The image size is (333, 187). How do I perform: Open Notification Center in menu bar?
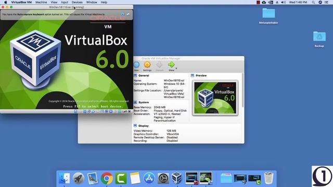(326, 2)
